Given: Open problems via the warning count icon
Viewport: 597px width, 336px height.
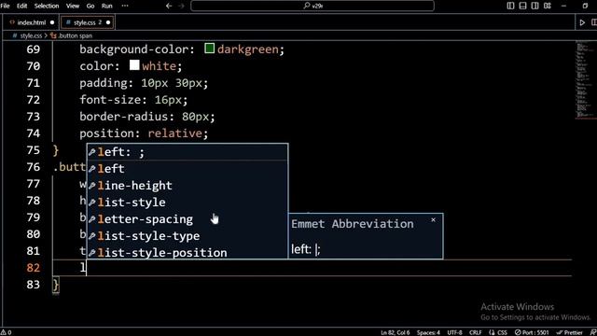Looking at the screenshot, I should 6,332.
